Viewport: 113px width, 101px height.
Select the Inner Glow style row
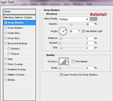point(19,38)
